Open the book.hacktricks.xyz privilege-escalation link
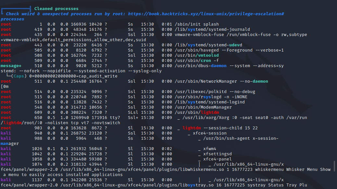Image resolution: width=337 pixels, height=189 pixels. tap(206, 14)
